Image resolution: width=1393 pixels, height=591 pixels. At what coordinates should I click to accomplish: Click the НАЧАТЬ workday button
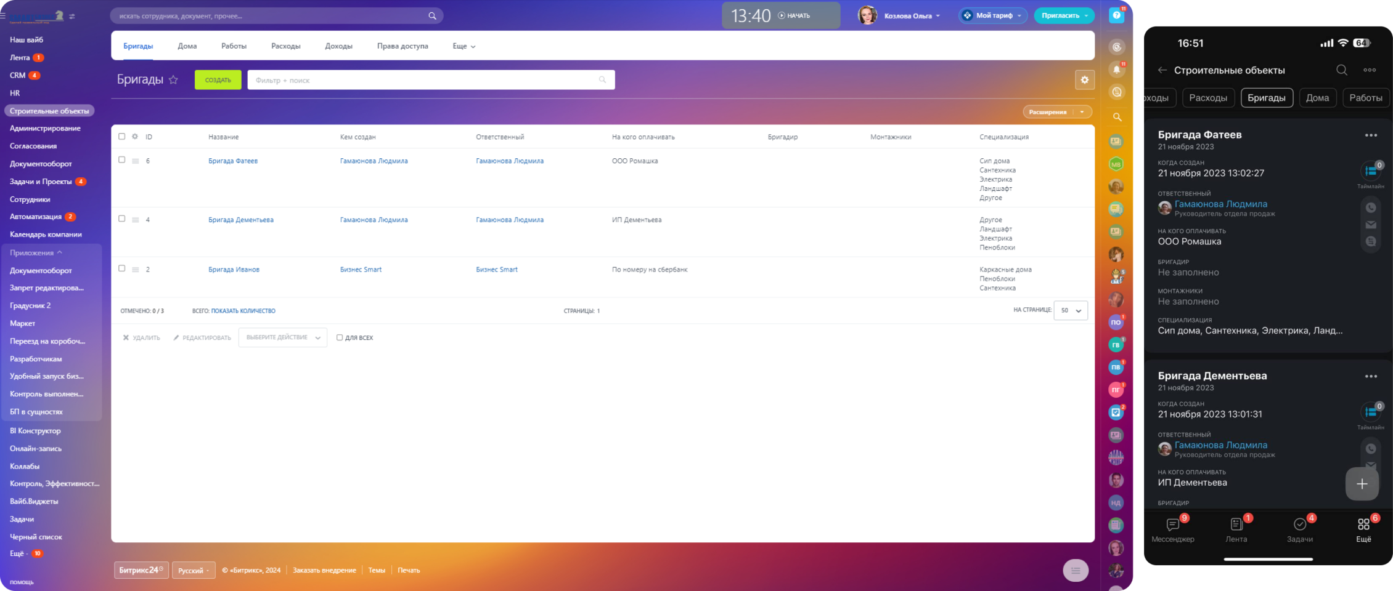point(794,16)
